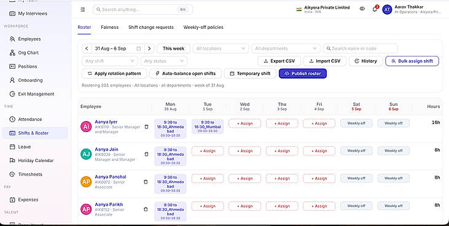Image resolution: width=449 pixels, height=226 pixels.
Task: Open Employees section icon
Action: 12,39
